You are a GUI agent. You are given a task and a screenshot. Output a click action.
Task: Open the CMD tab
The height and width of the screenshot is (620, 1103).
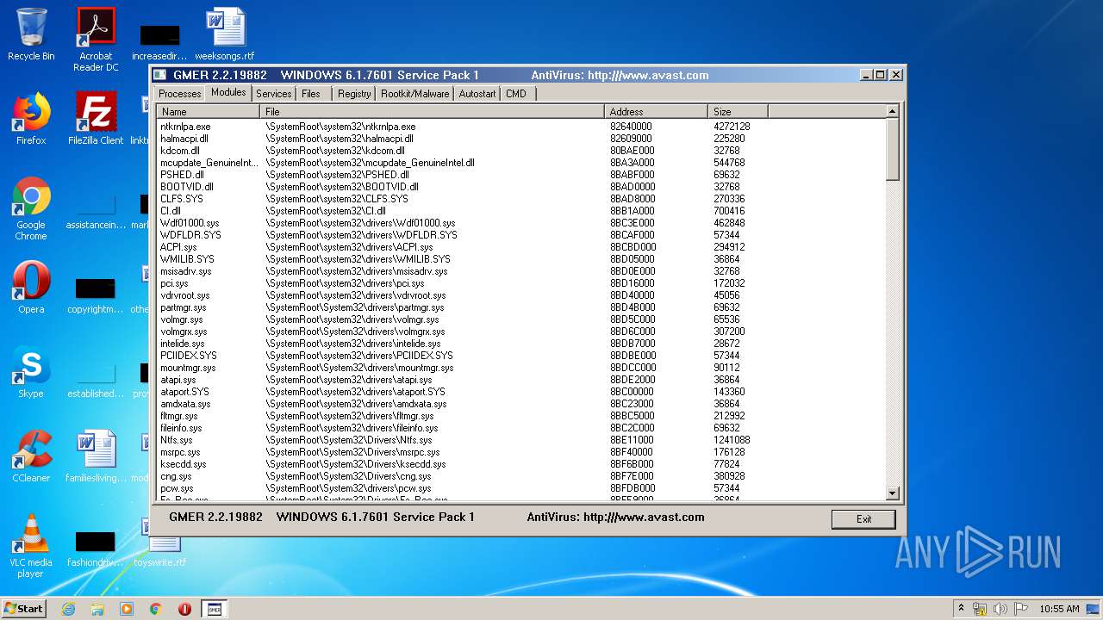517,94
